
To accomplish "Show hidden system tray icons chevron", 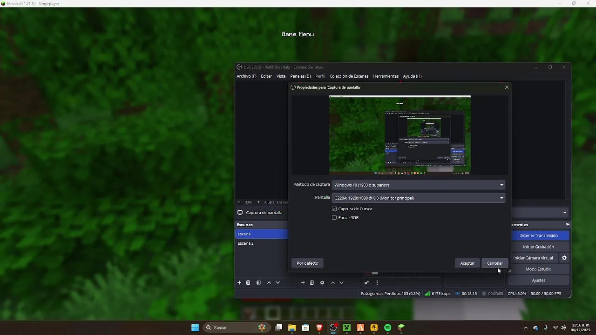I will pyautogui.click(x=526, y=328).
